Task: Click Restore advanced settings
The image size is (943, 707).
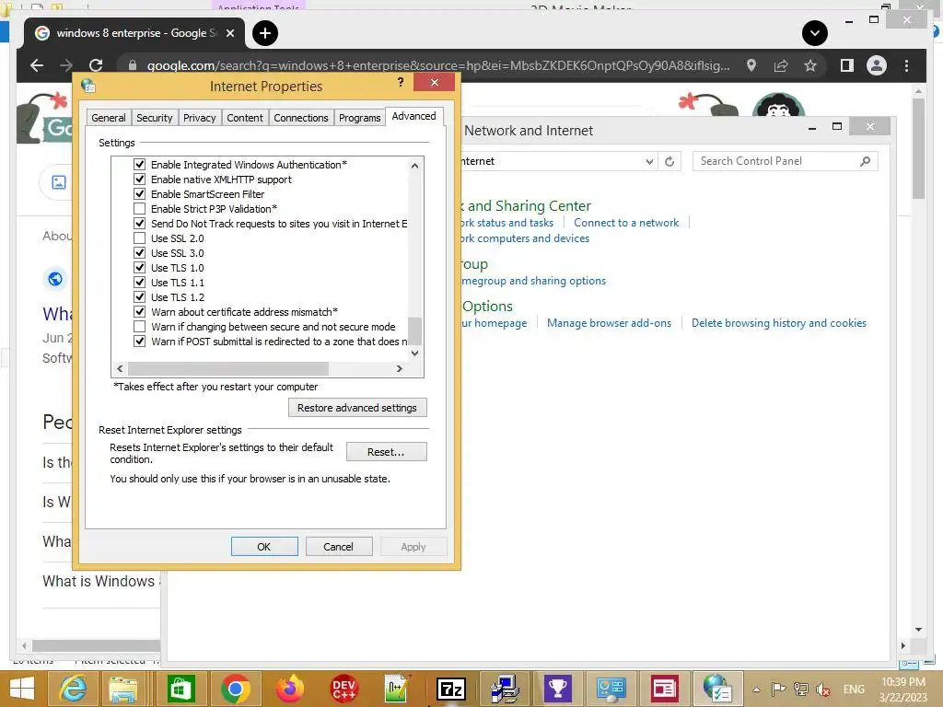Action: tap(357, 408)
